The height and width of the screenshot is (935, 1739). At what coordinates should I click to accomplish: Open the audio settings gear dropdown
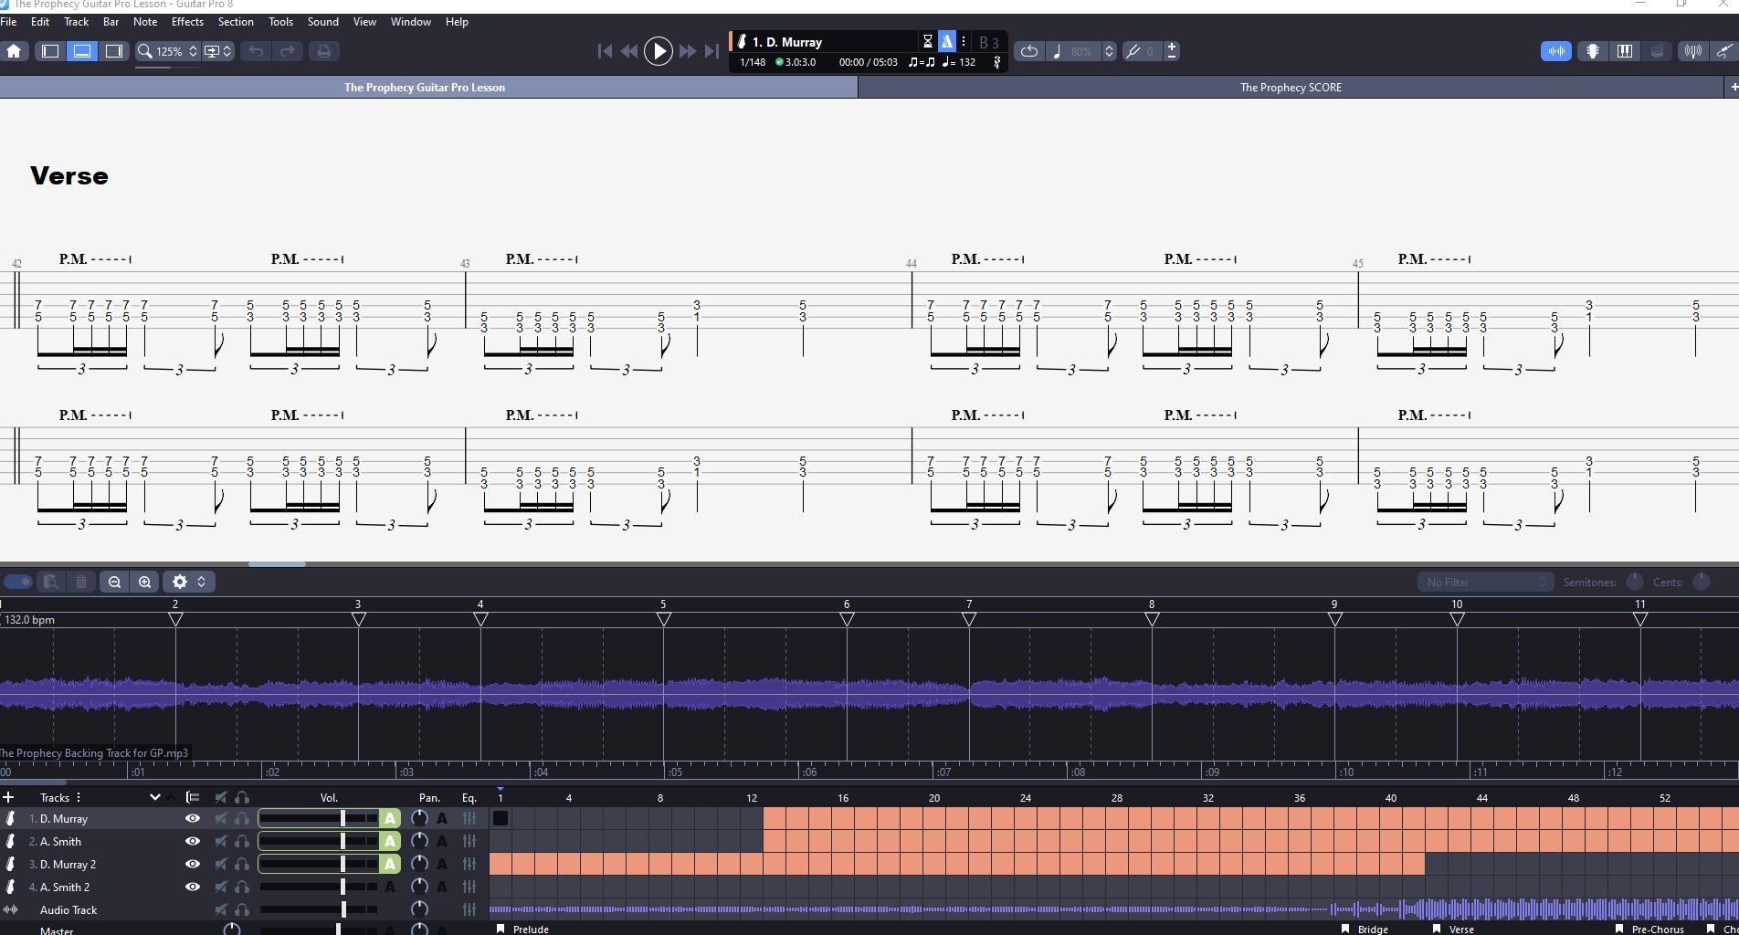[x=188, y=582]
